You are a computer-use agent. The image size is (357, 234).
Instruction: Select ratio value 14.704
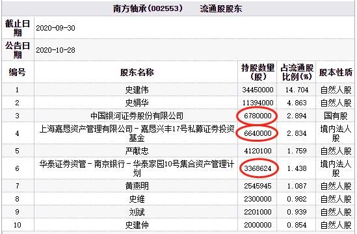(x=297, y=90)
